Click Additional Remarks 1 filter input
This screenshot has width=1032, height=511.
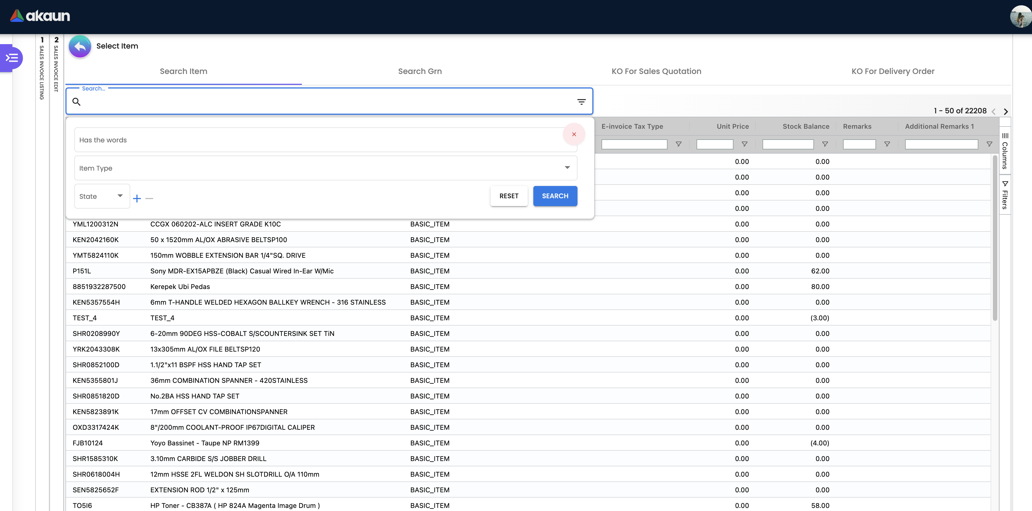(941, 144)
